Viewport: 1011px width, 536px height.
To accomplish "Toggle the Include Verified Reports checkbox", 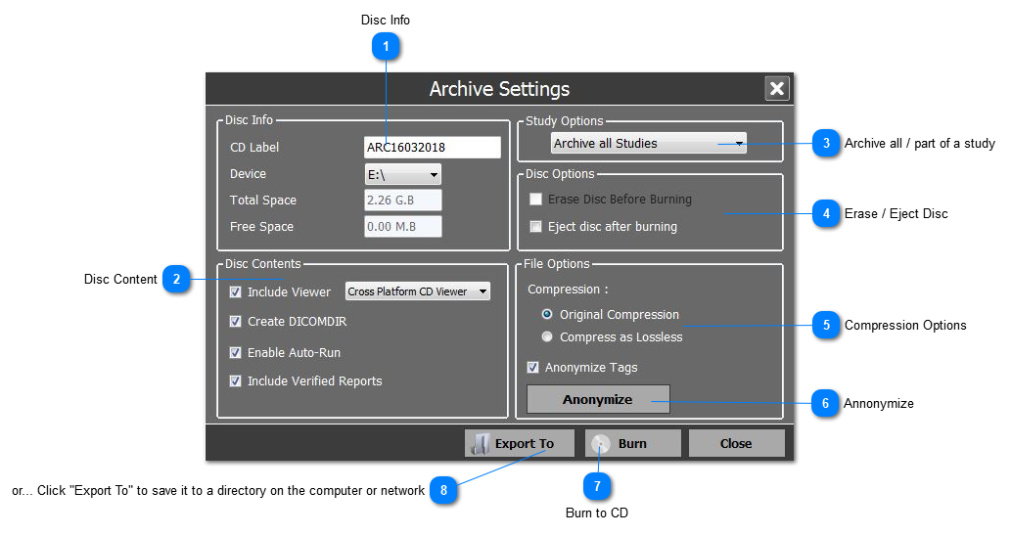I will pyautogui.click(x=235, y=380).
